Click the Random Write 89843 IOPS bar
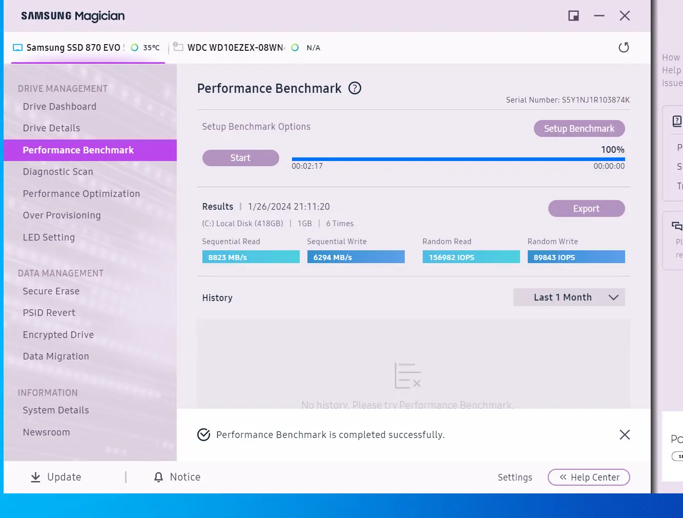The image size is (683, 518). [x=576, y=257]
